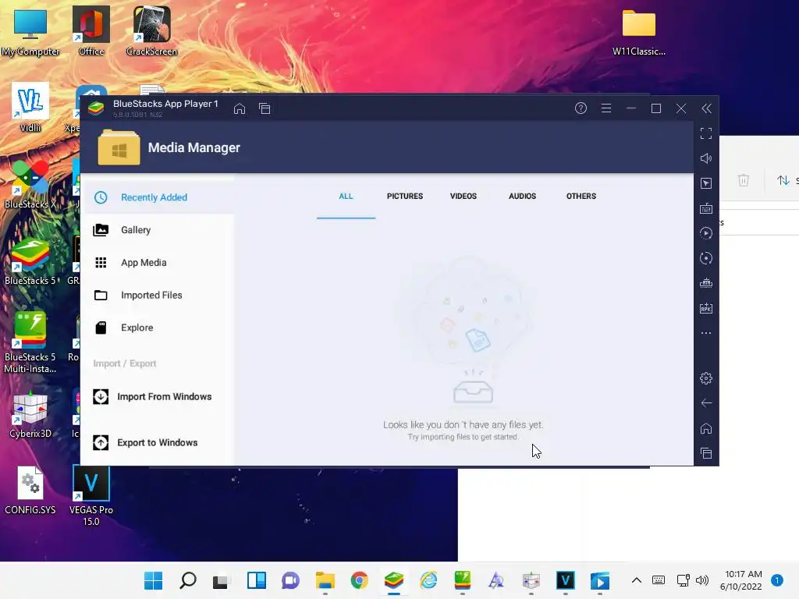Open taskbar Search

pyautogui.click(x=188, y=580)
